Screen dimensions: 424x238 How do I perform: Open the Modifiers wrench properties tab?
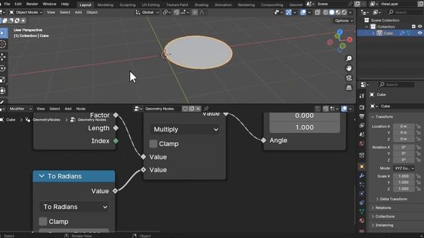[362, 176]
